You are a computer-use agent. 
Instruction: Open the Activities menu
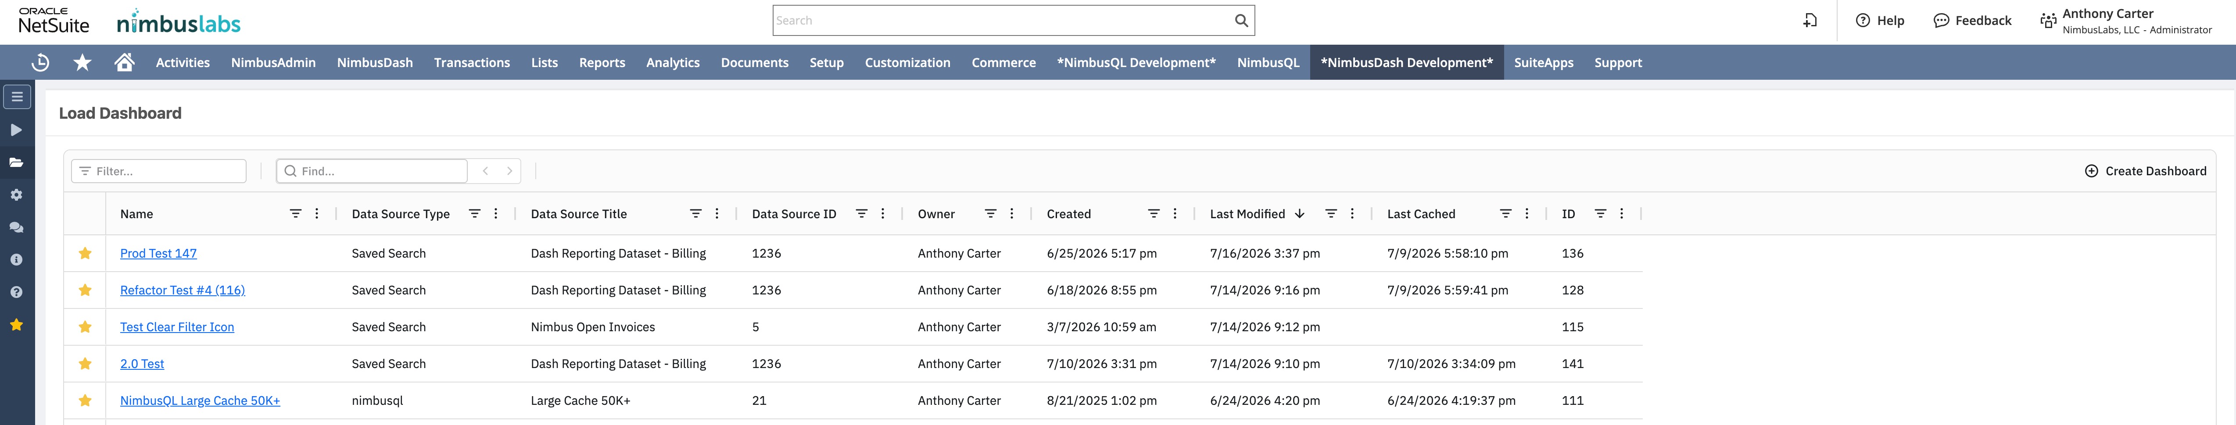pyautogui.click(x=182, y=63)
